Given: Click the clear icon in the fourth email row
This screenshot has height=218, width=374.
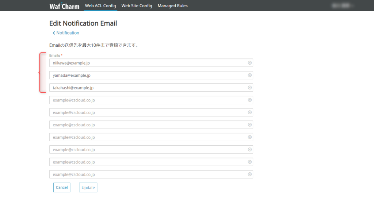Looking at the screenshot, I should pos(249,100).
